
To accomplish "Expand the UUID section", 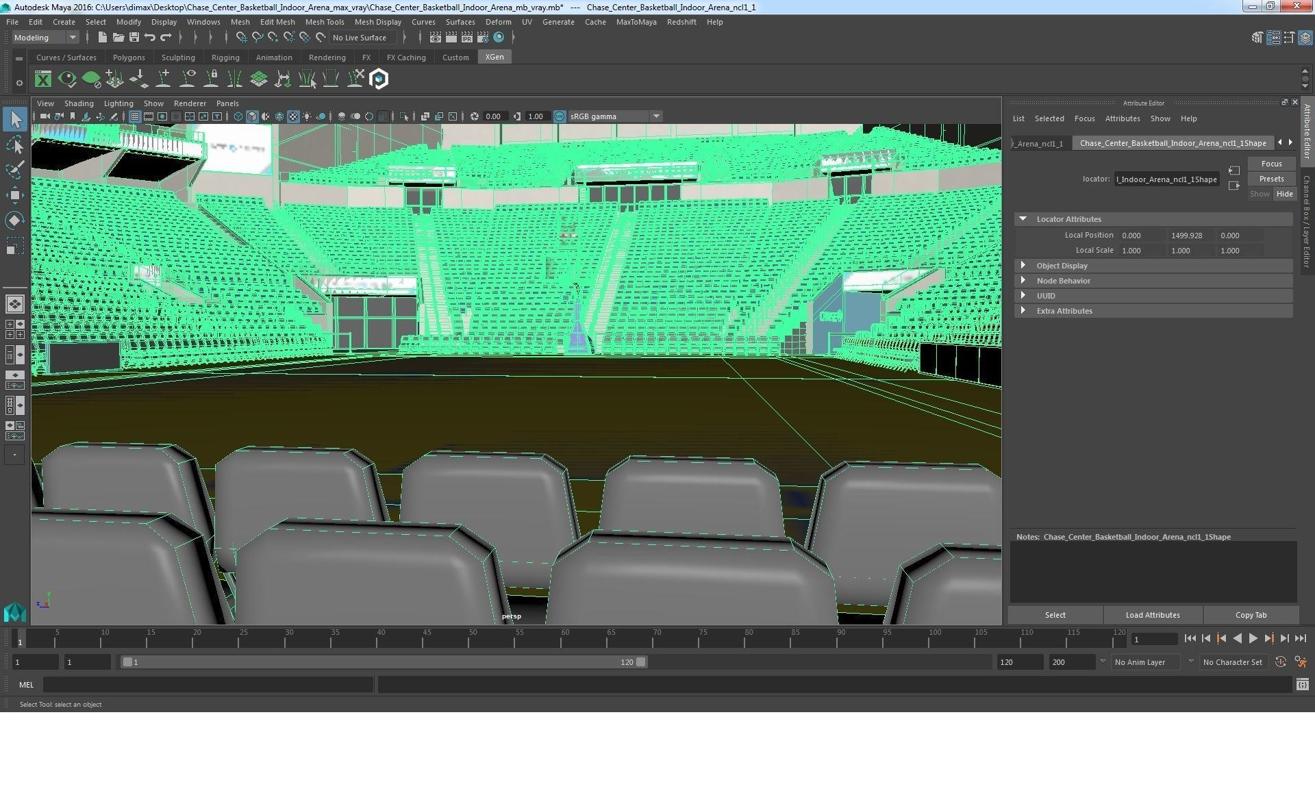I will tap(1023, 296).
